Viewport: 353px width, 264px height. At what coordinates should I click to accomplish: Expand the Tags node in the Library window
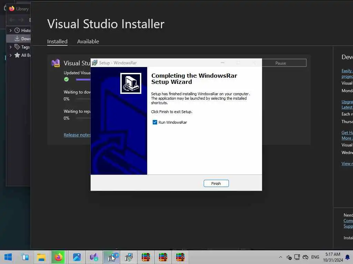[10, 47]
